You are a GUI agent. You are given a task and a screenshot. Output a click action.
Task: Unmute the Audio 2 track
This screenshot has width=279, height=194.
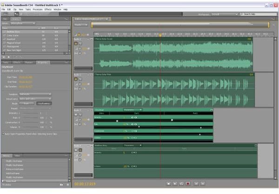point(76,79)
